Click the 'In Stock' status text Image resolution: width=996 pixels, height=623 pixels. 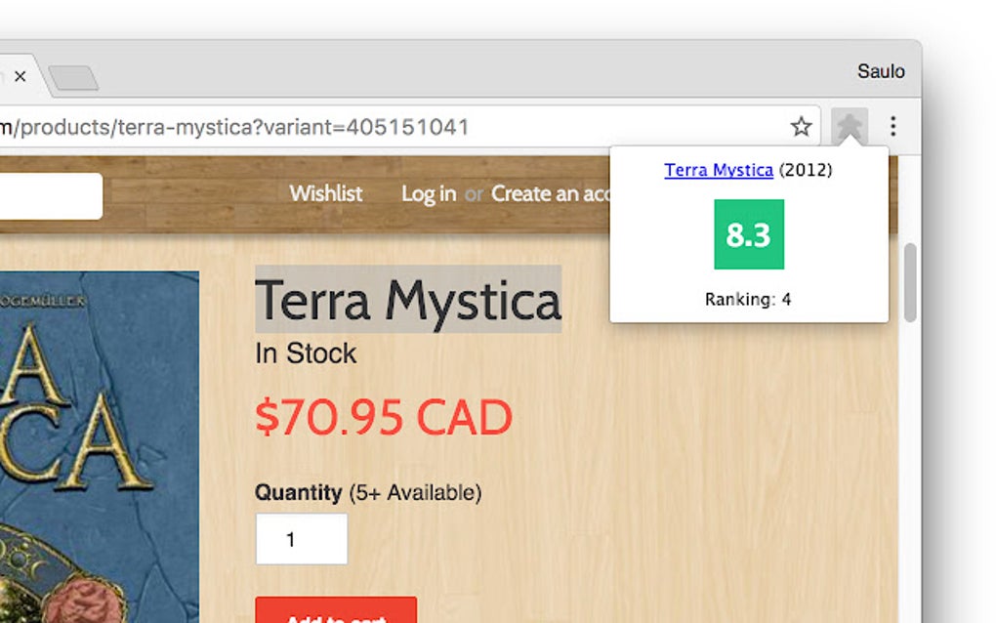(x=306, y=353)
